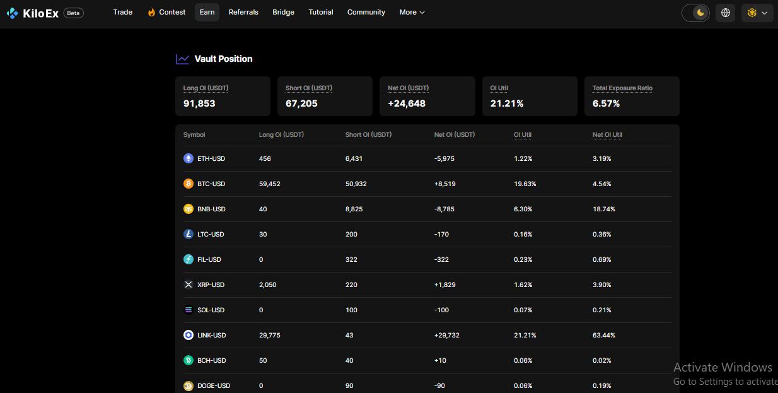The image size is (778, 393).
Task: Click the BNB-USD coin icon
Action: [x=188, y=209]
